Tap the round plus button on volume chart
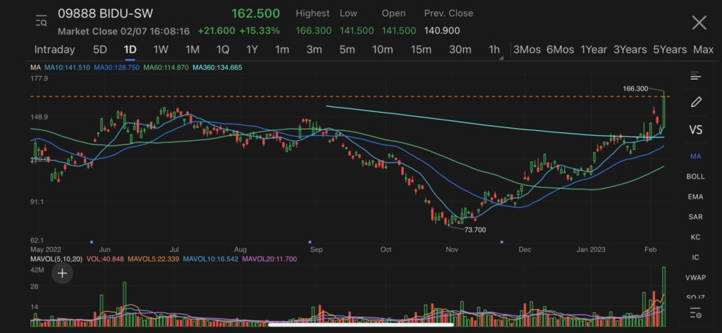Viewport: 722px width, 333px height. click(62, 273)
